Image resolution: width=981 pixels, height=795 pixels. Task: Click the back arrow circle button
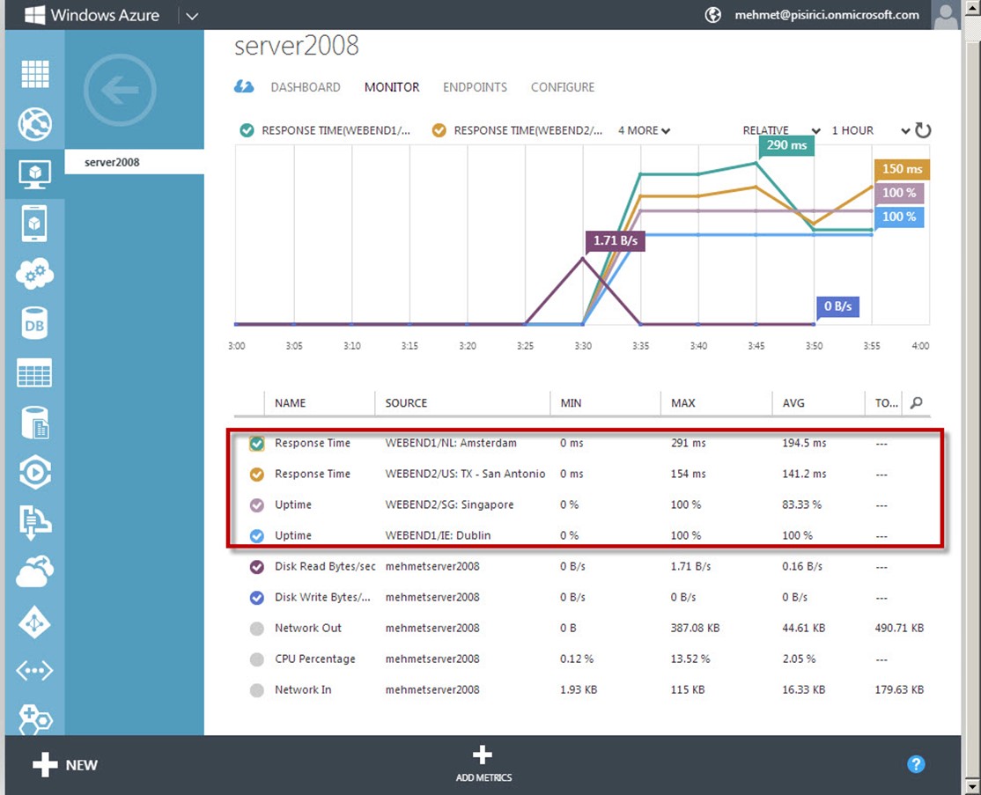click(120, 90)
